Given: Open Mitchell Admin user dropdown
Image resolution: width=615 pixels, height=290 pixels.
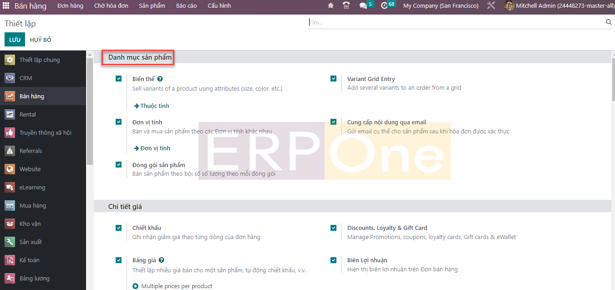Looking at the screenshot, I should (x=559, y=6).
